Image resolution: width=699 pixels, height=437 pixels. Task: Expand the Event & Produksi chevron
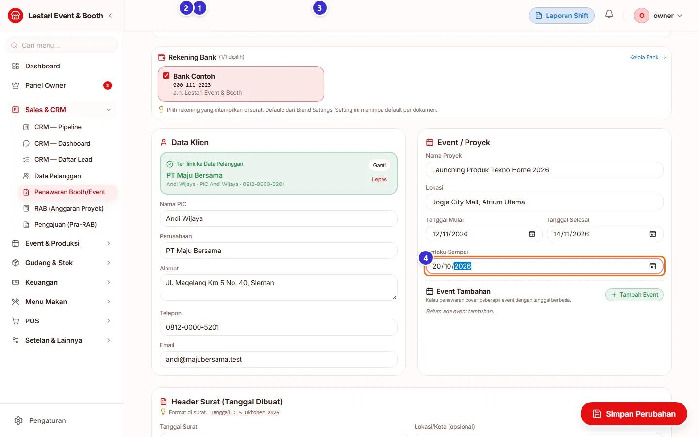point(109,243)
